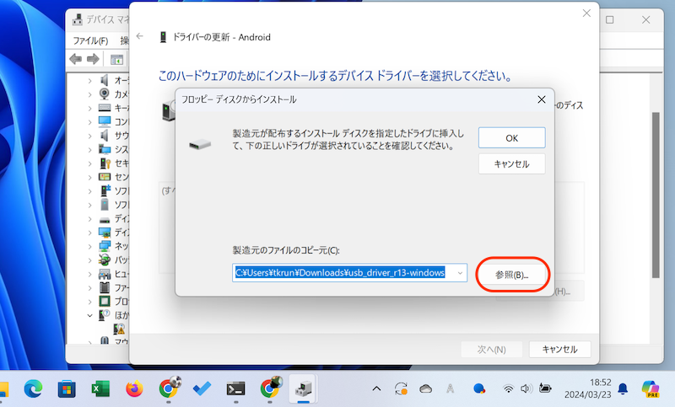The image size is (675, 407).
Task: Open Firefox from the taskbar
Action: pyautogui.click(x=135, y=388)
